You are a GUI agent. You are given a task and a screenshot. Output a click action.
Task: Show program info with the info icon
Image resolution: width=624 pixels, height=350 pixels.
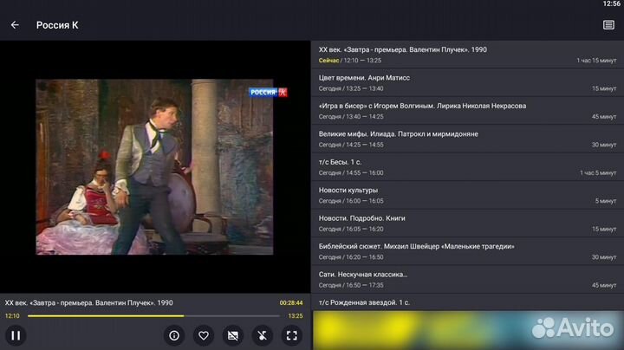(x=174, y=335)
